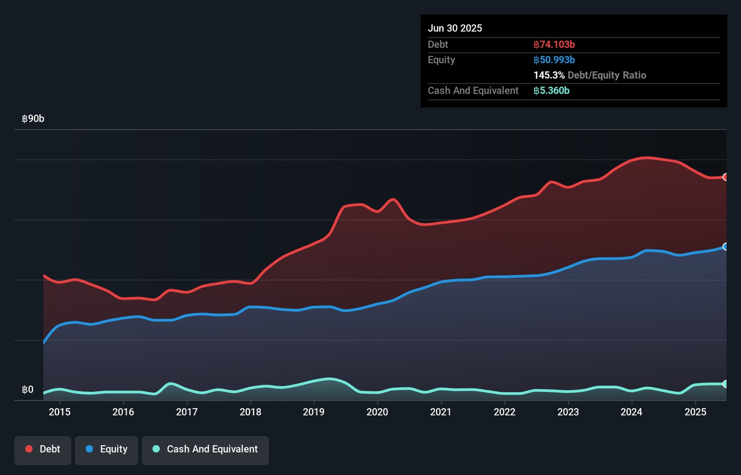The width and height of the screenshot is (741, 475).
Task: Click the 2020 label on the x-axis
Action: (x=377, y=412)
